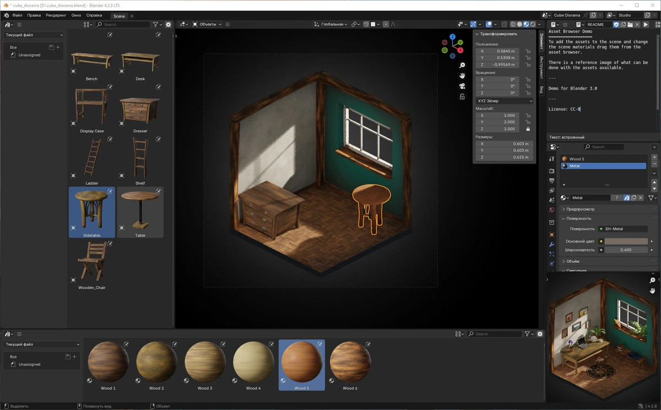Open the XYZ Эйлер rotation mode dropdown
This screenshot has width=661, height=410.
pyautogui.click(x=505, y=101)
